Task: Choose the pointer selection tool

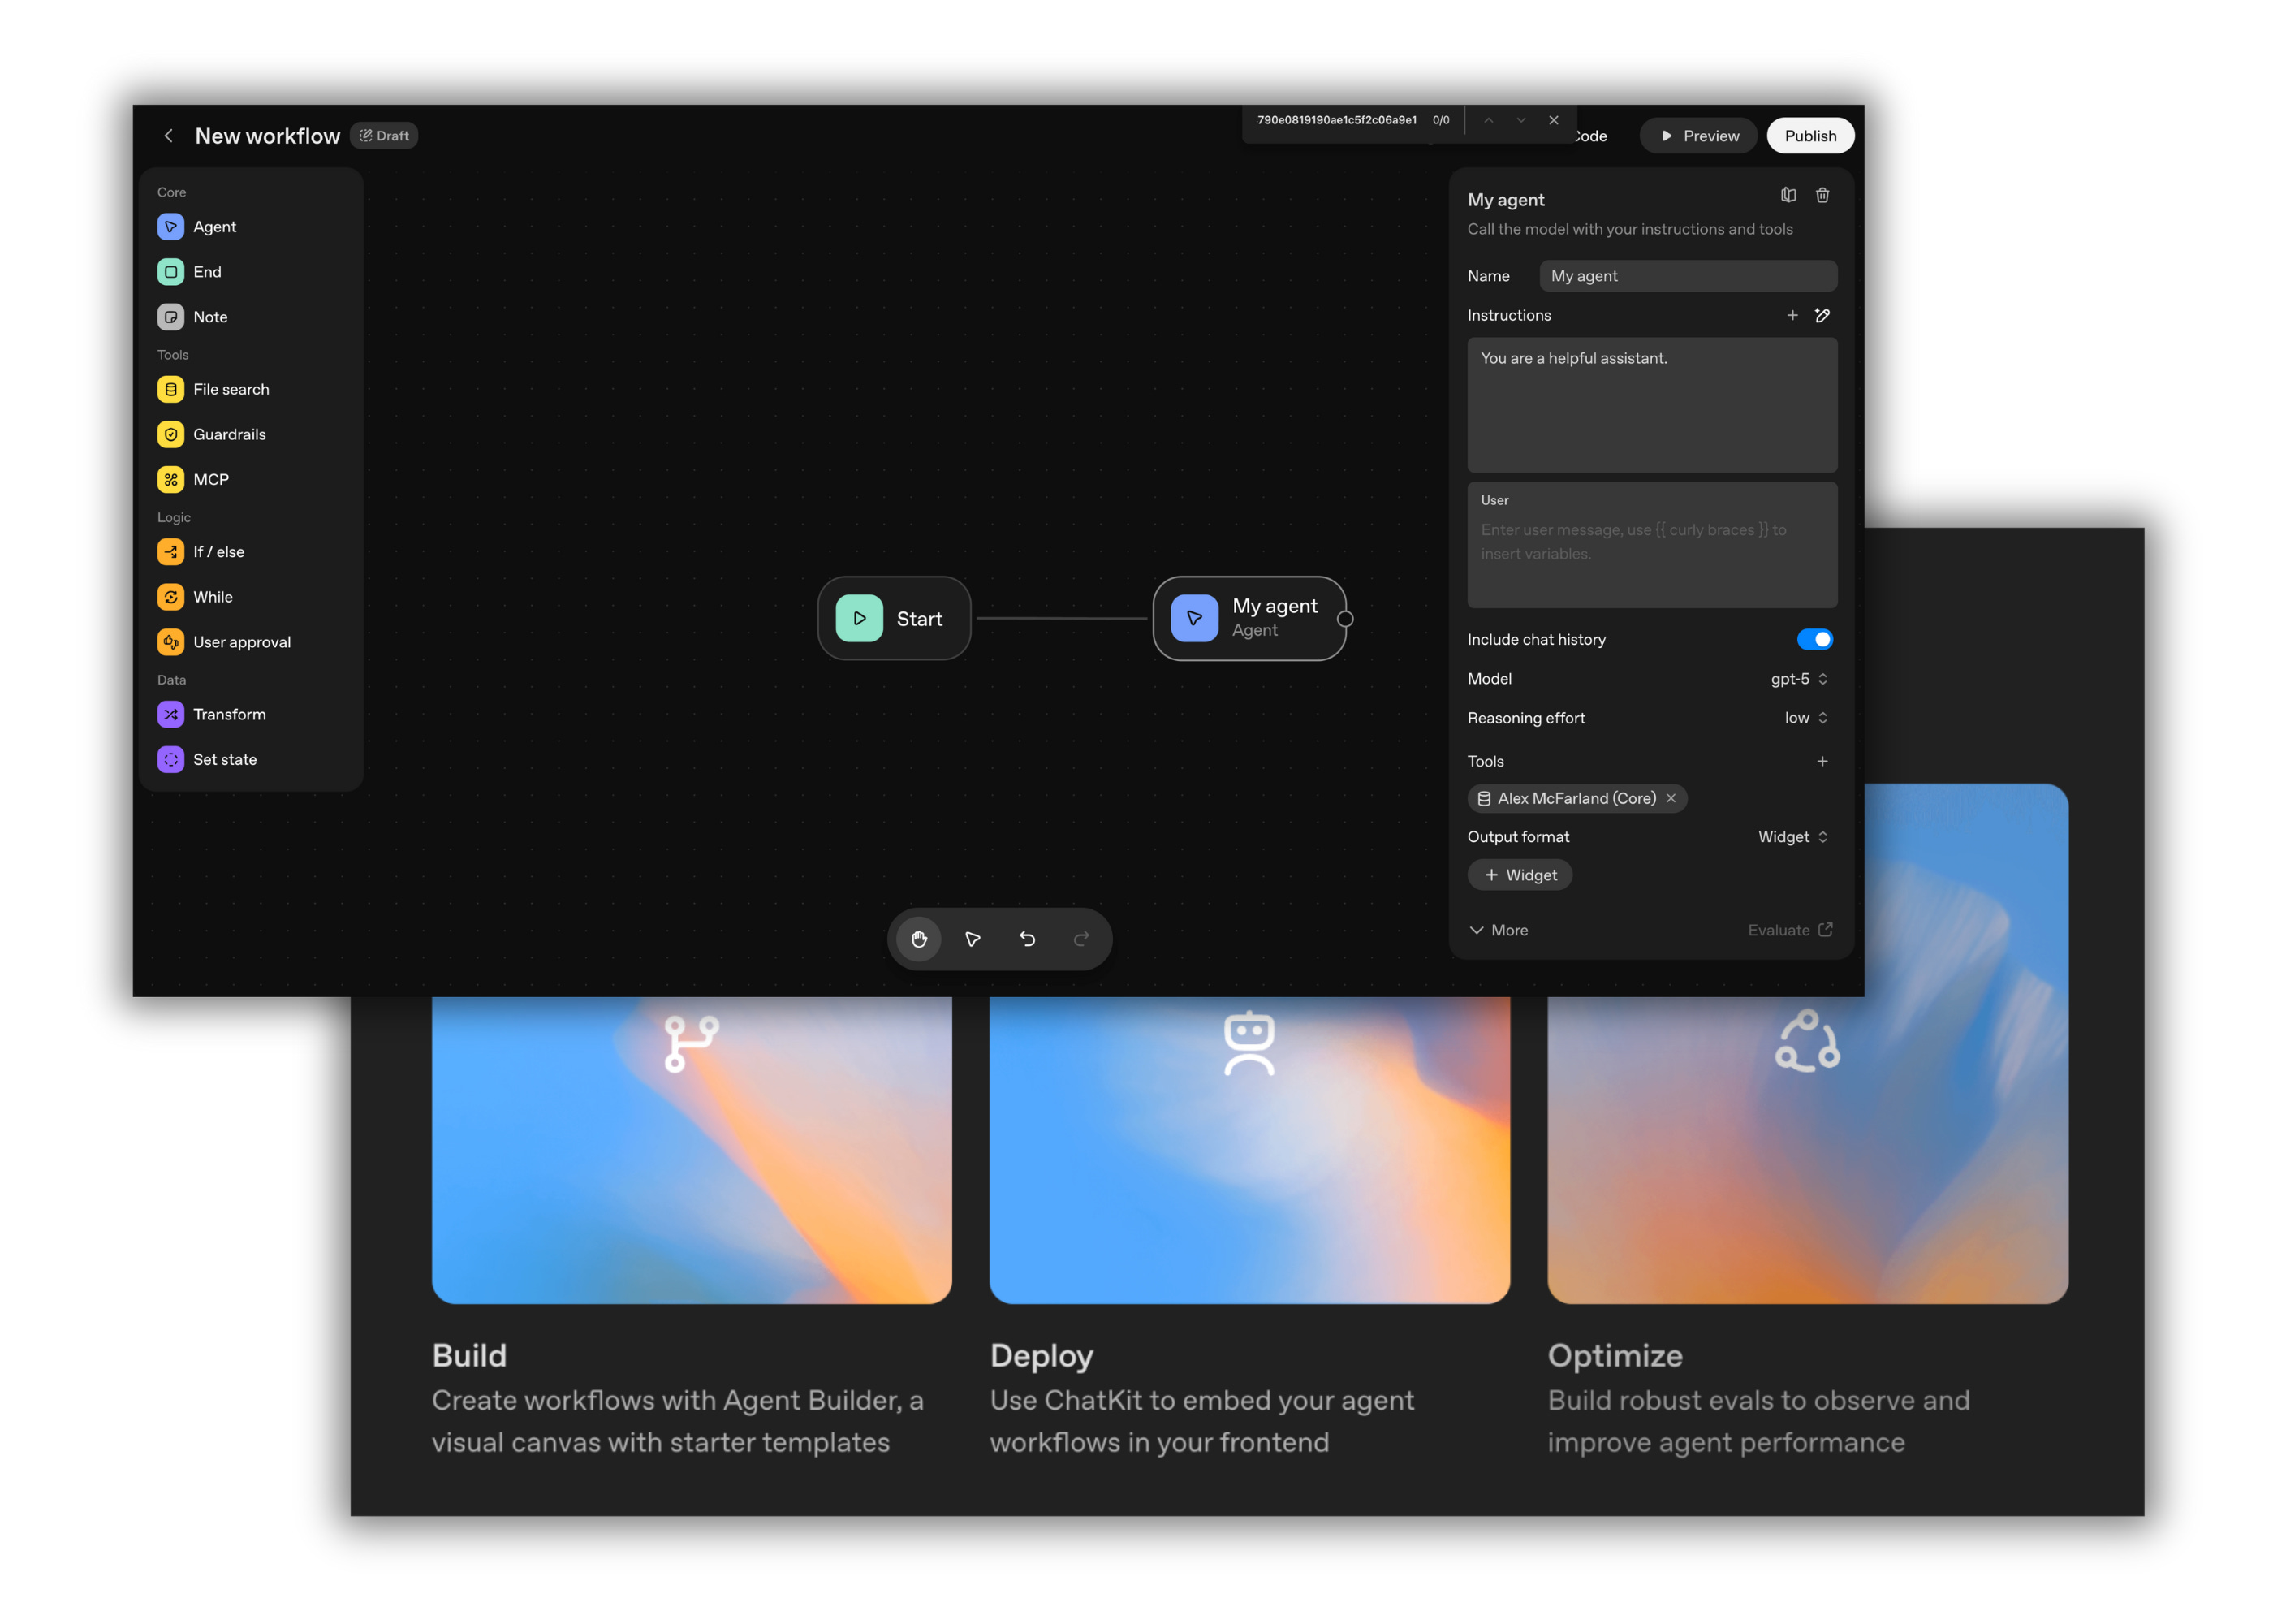Action: click(x=973, y=938)
